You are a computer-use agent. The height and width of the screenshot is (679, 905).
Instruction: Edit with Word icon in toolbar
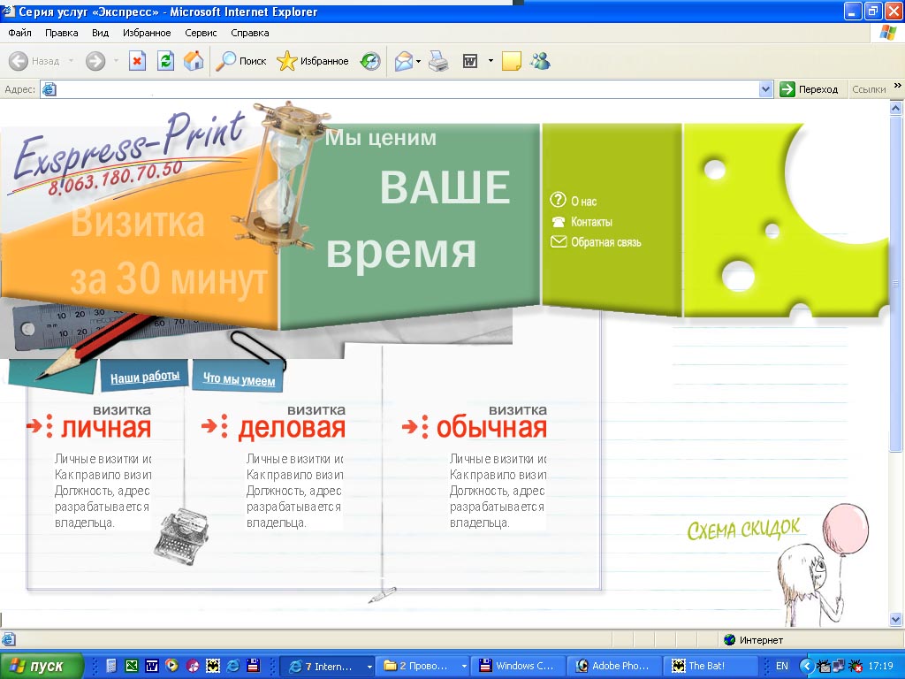coord(470,61)
